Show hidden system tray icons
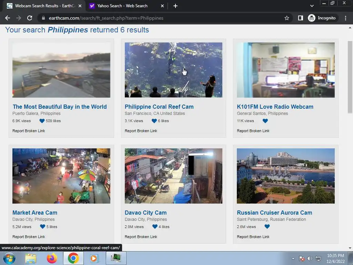Viewport: 353px width, 265px height. (x=293, y=258)
